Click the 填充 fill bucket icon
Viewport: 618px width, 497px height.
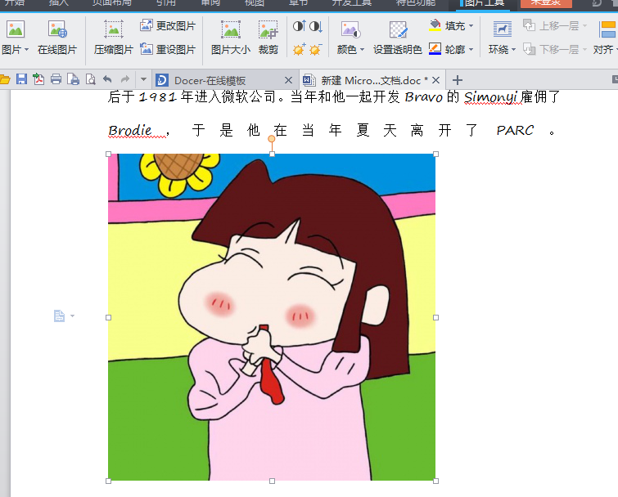435,26
